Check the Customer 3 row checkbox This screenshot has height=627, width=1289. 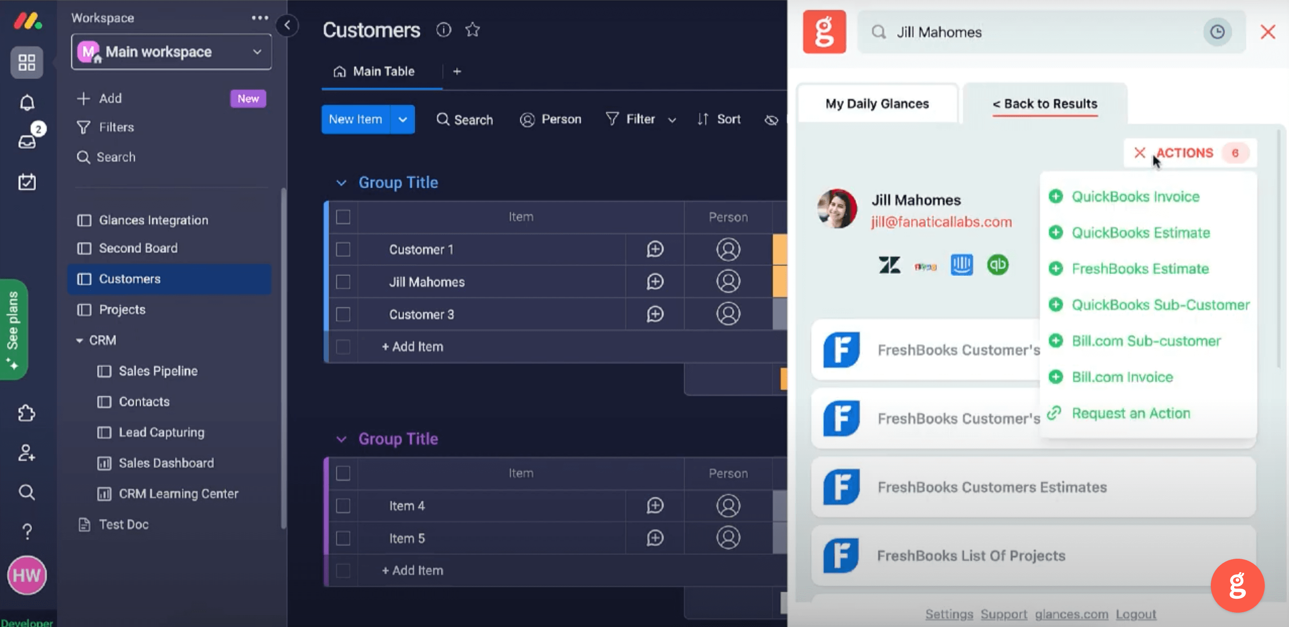click(343, 314)
